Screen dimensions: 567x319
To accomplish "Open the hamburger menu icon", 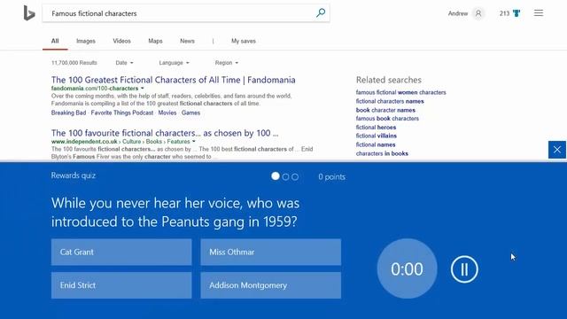I will coord(539,13).
